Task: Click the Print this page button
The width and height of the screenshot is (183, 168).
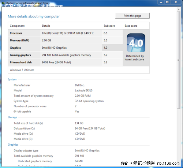Action: coord(132,16)
